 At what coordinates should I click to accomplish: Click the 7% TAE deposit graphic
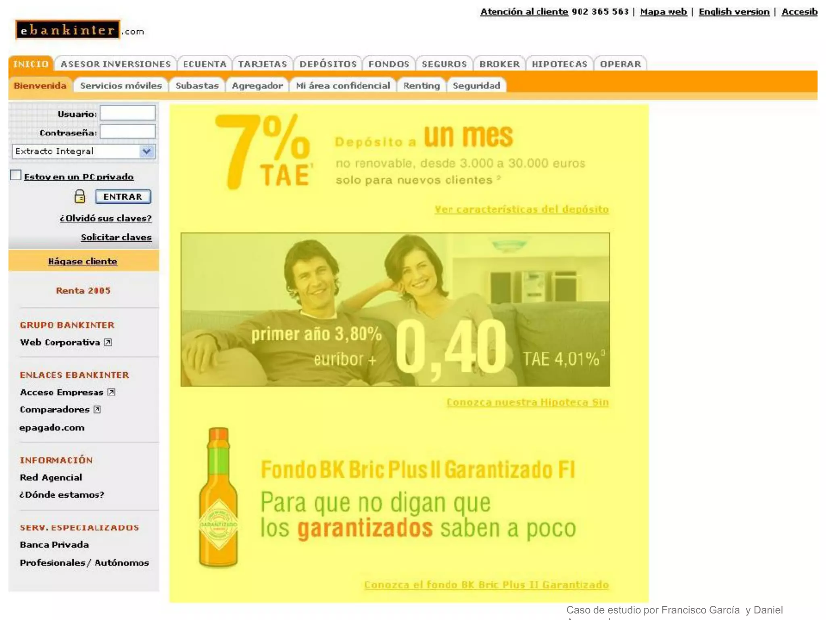(x=264, y=151)
